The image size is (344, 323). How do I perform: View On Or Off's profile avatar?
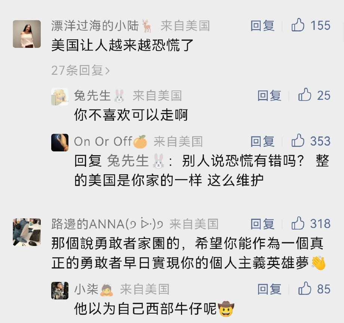(60, 142)
